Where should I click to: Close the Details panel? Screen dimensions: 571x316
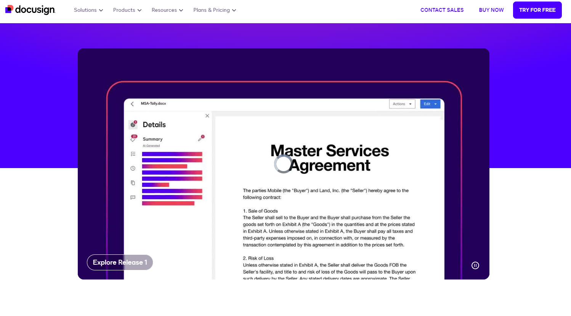click(x=207, y=116)
